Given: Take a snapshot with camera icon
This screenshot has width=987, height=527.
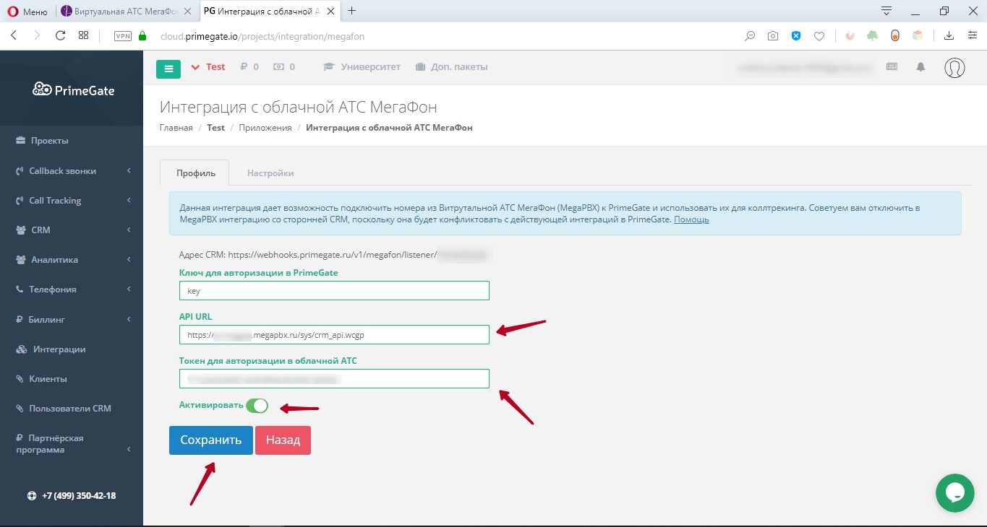Looking at the screenshot, I should [x=773, y=35].
